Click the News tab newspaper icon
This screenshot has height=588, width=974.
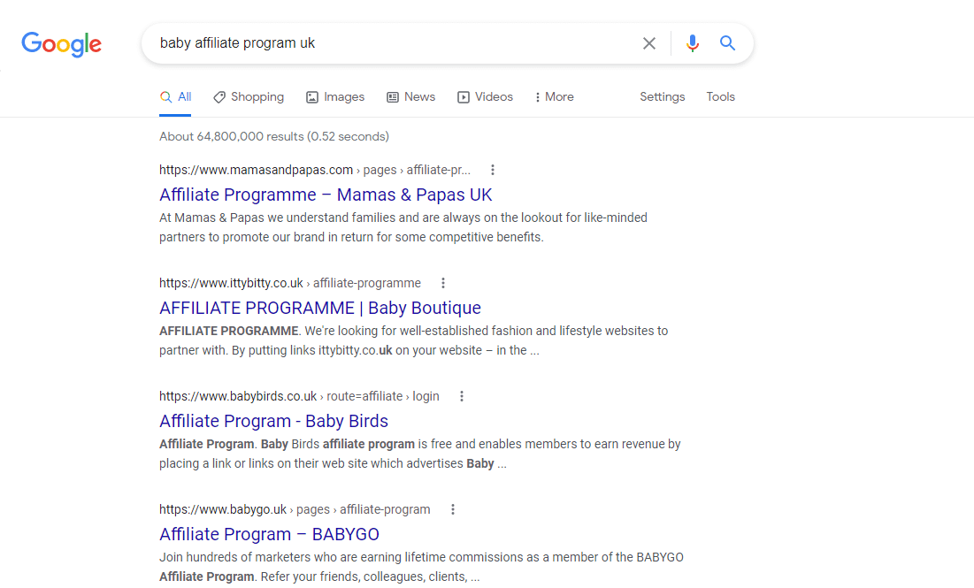(391, 96)
